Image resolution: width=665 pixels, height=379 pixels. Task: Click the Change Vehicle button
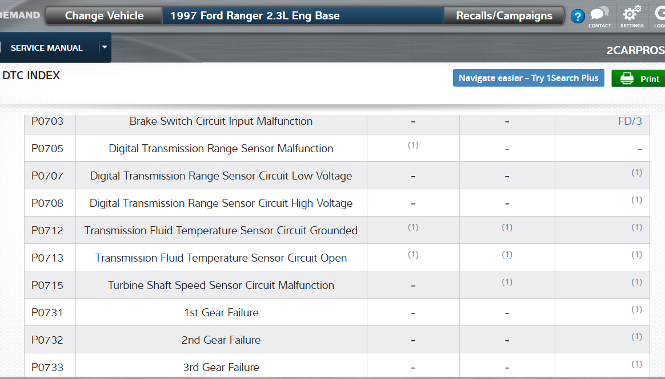(x=104, y=16)
